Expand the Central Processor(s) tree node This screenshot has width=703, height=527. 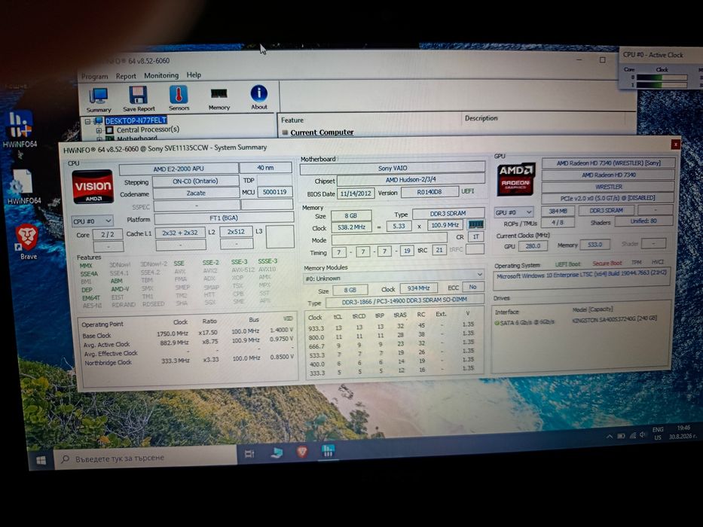click(99, 130)
